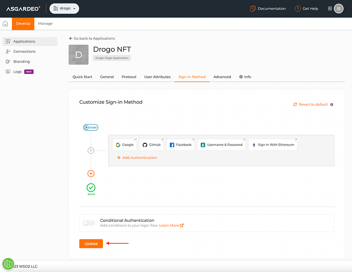Click the DONE checkmark icon
This screenshot has height=272, width=352.
(x=91, y=188)
